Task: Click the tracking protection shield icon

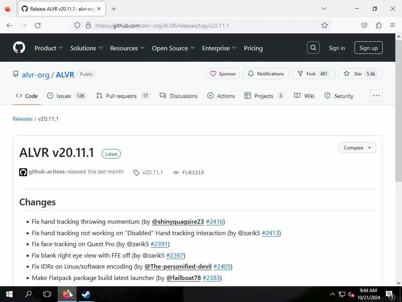Action: pos(77,25)
